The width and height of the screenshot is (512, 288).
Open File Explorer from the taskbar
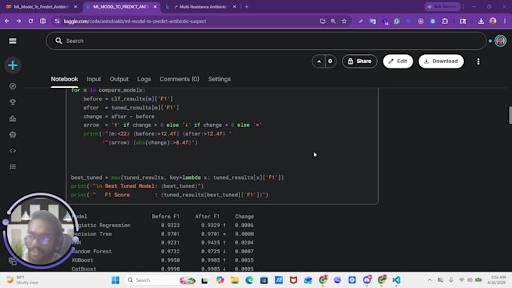click(234, 280)
